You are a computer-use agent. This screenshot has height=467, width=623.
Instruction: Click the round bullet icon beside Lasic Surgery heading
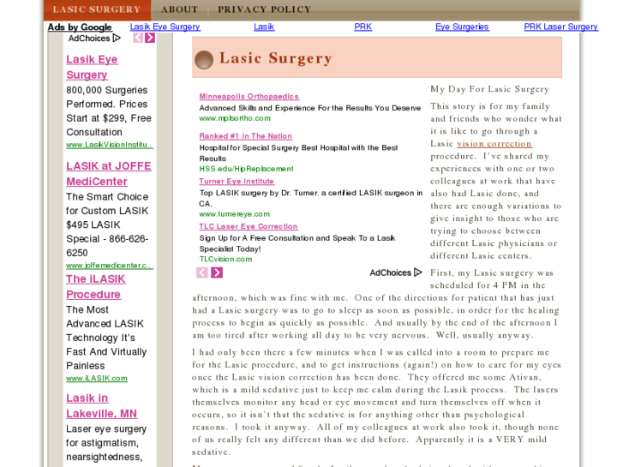point(204,60)
